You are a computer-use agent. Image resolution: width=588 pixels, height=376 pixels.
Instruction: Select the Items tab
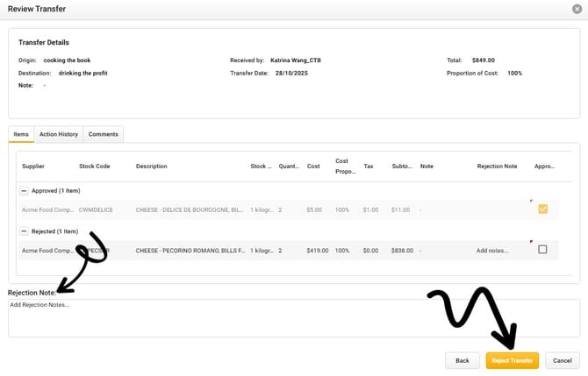[21, 134]
